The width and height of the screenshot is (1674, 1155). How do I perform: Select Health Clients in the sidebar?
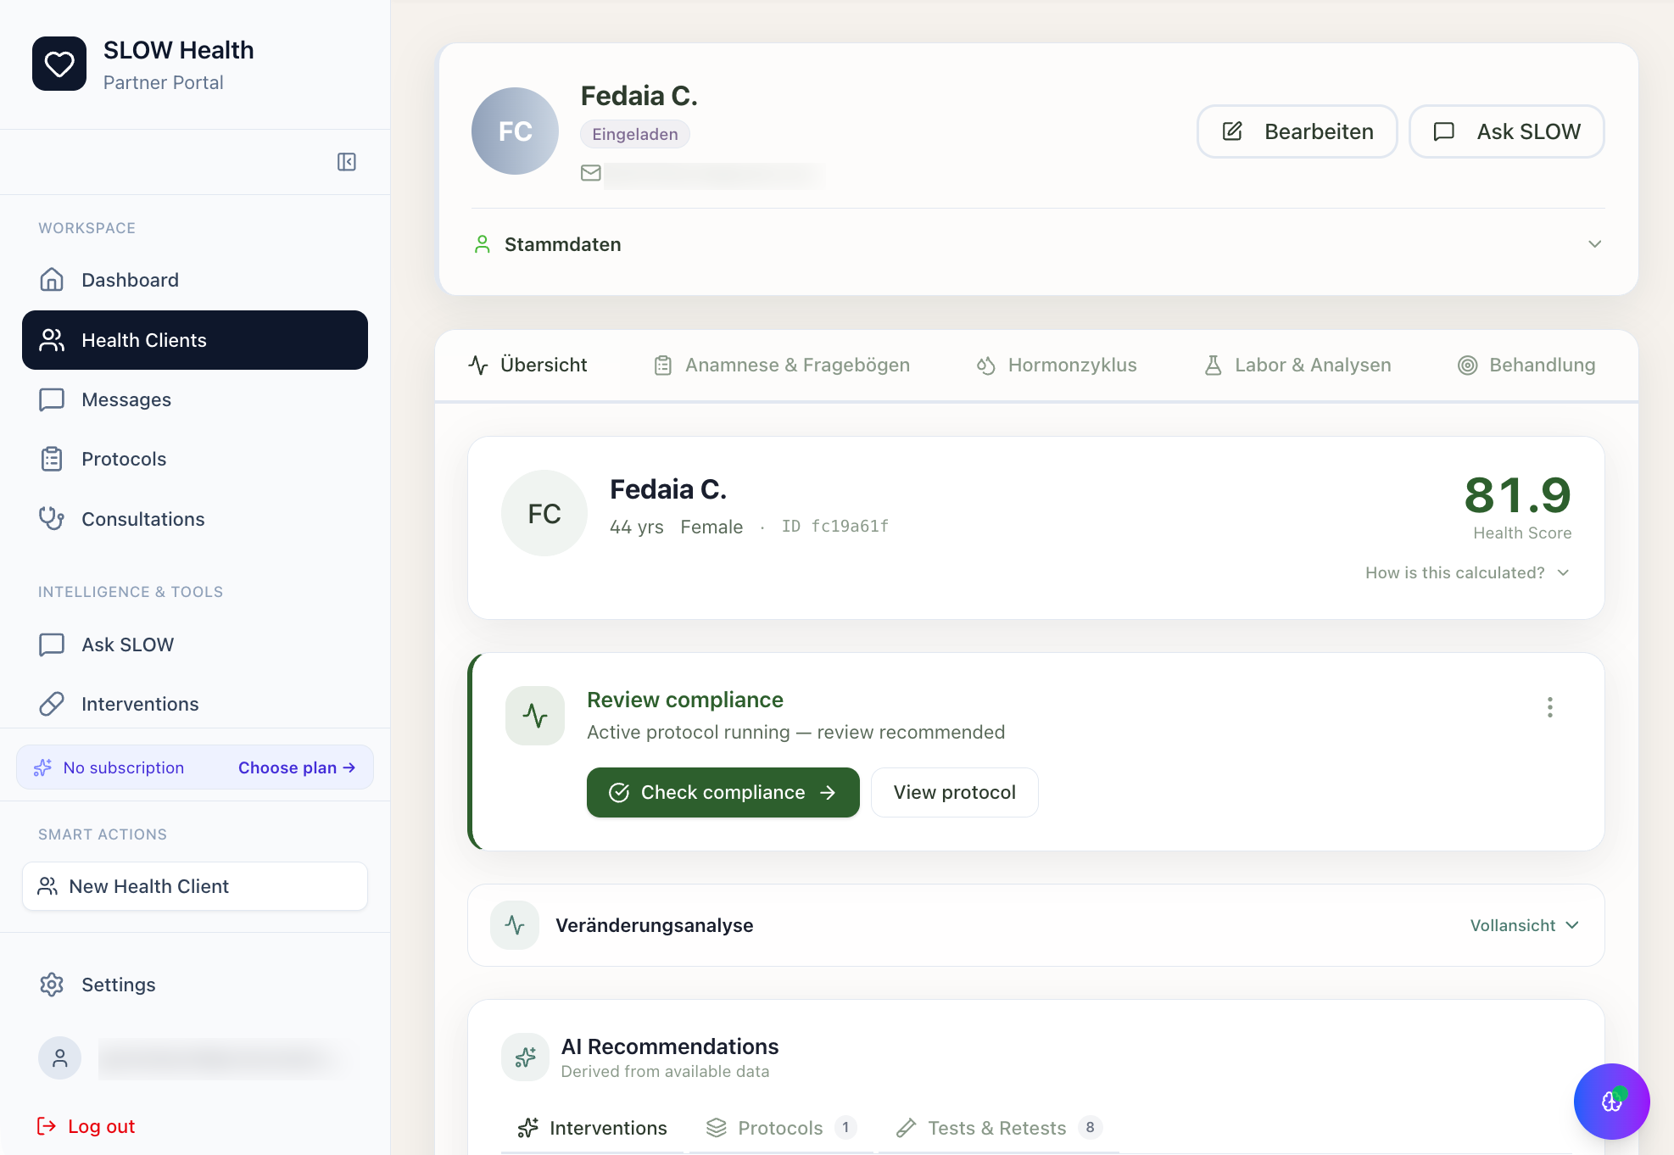click(195, 340)
